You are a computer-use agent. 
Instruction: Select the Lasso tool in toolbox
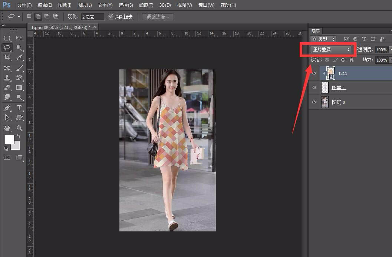point(7,48)
